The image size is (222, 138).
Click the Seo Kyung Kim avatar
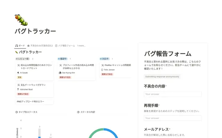point(60,73)
